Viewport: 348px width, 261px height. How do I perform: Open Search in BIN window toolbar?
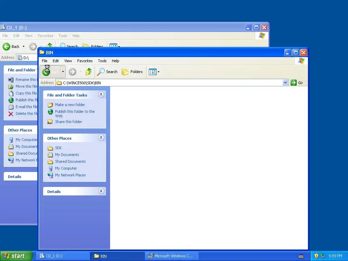107,72
